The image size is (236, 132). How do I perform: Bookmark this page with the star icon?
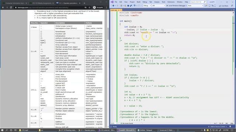(x=89, y=7)
